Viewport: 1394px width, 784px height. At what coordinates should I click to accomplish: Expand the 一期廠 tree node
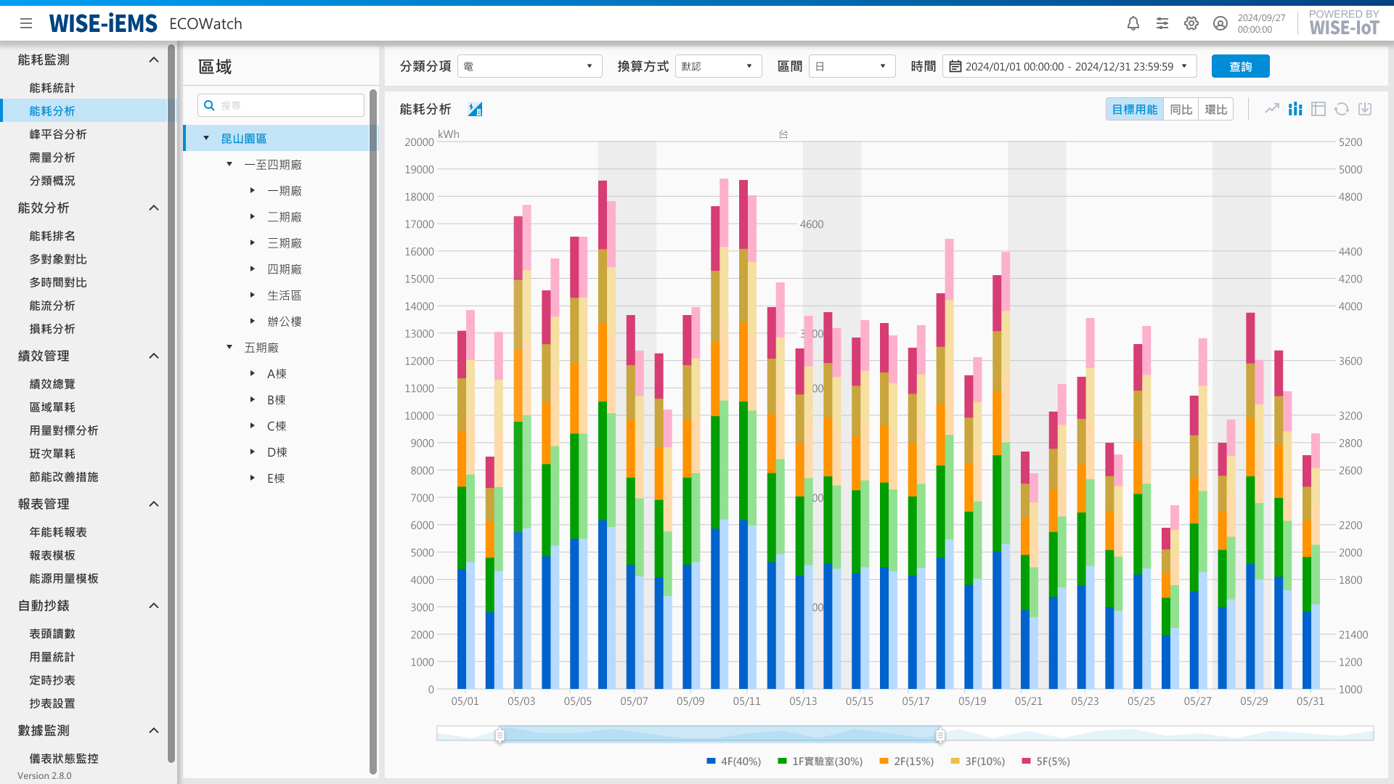(253, 191)
